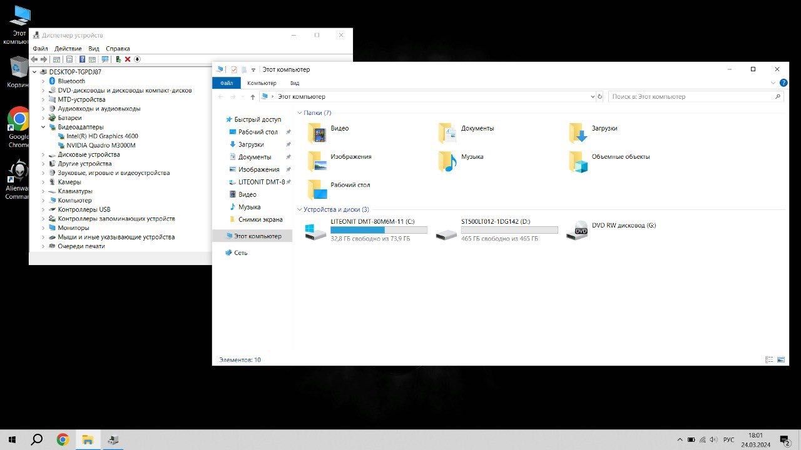Click the Google Chrome desktop shortcut
Screen dimensions: 801x450
19,127
